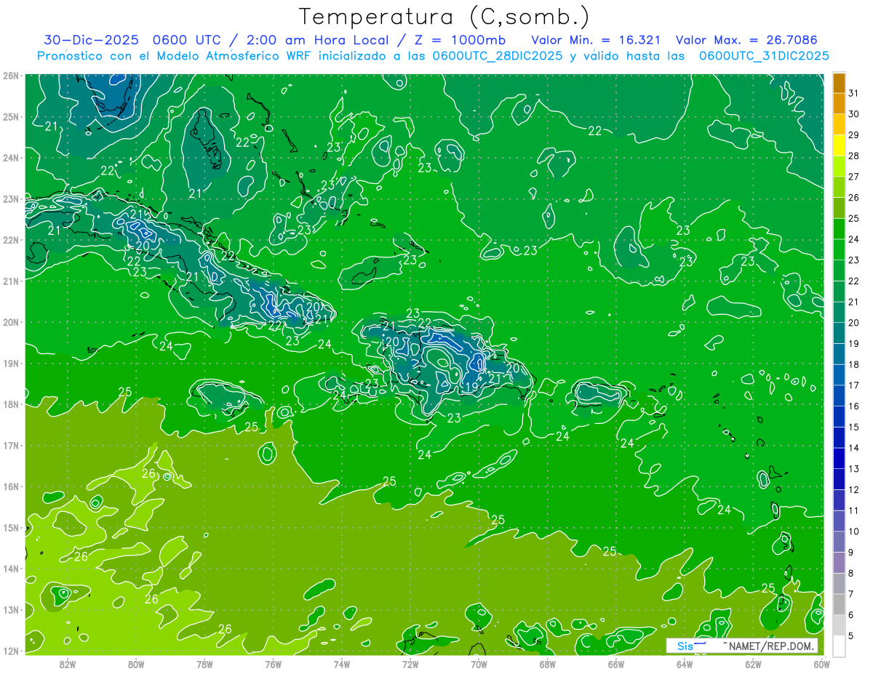Click the "26N" latitude axis label
The image size is (873, 674).
coord(11,76)
